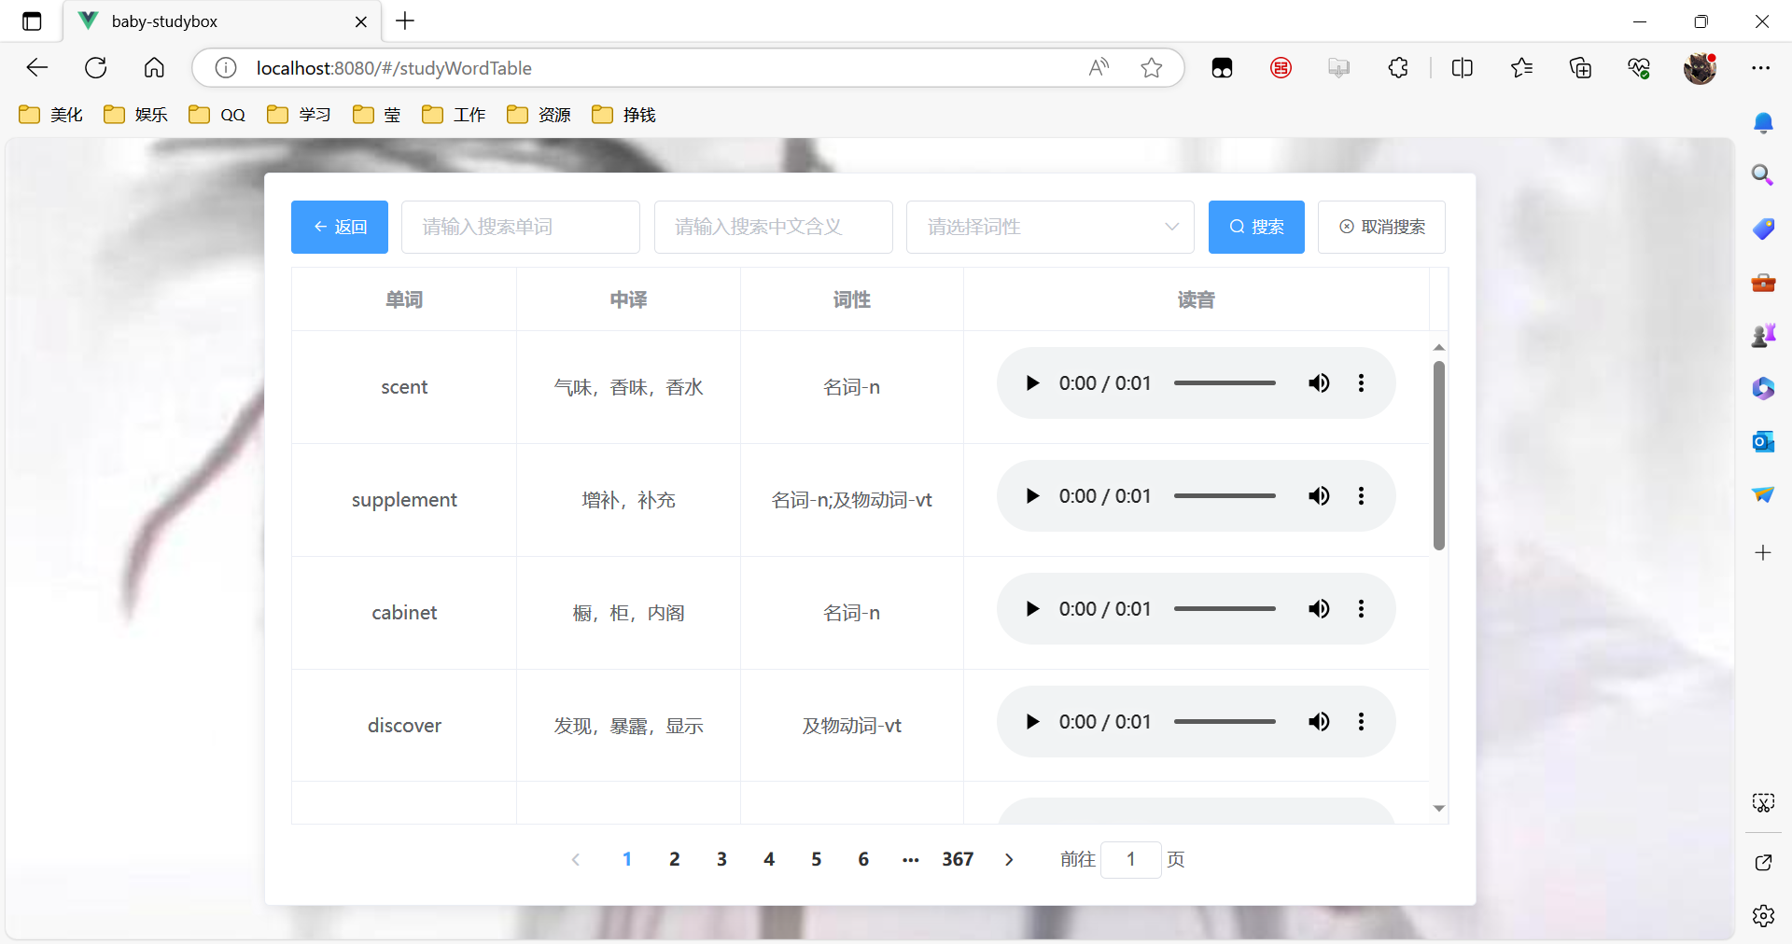Play the audio for scent
Viewport: 1792px width, 944px height.
coord(1032,383)
